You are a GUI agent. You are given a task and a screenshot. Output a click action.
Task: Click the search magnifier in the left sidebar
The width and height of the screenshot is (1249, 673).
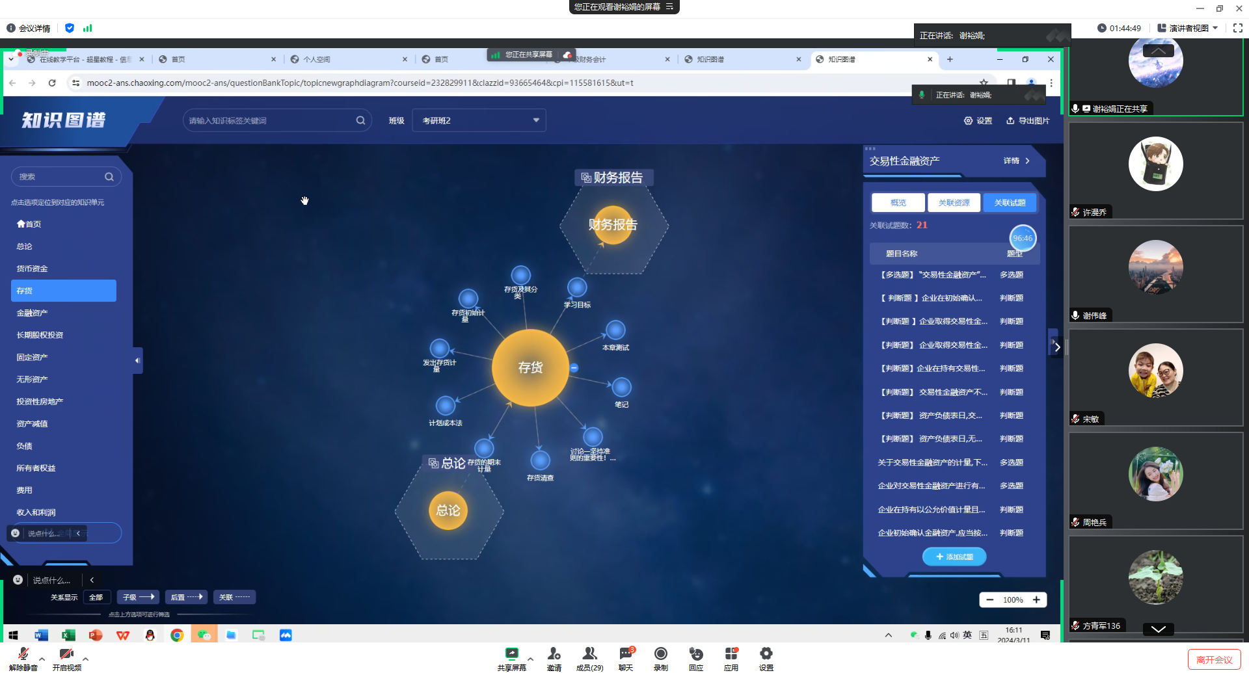109,176
